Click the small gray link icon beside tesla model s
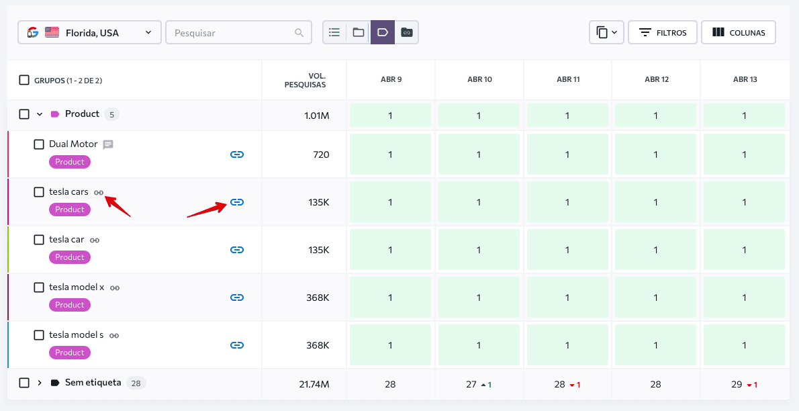 tap(115, 336)
